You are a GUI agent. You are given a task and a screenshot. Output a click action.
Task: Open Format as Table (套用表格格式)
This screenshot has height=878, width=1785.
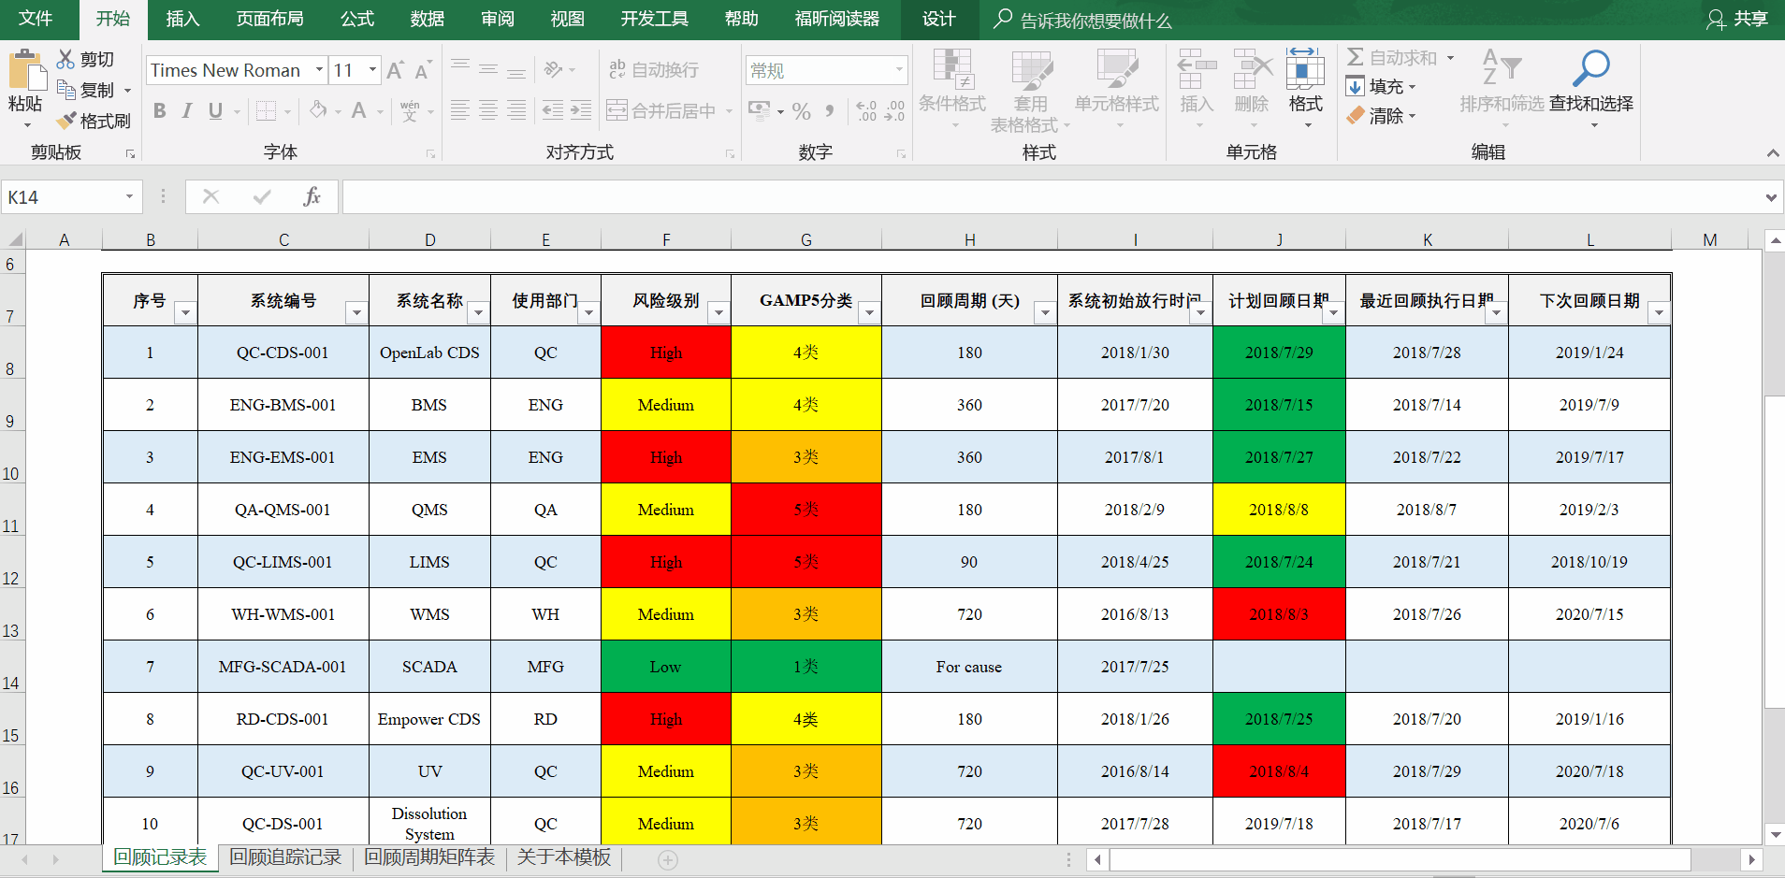[1030, 91]
